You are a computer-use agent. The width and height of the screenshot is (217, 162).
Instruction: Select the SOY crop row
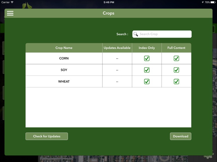click(x=64, y=70)
